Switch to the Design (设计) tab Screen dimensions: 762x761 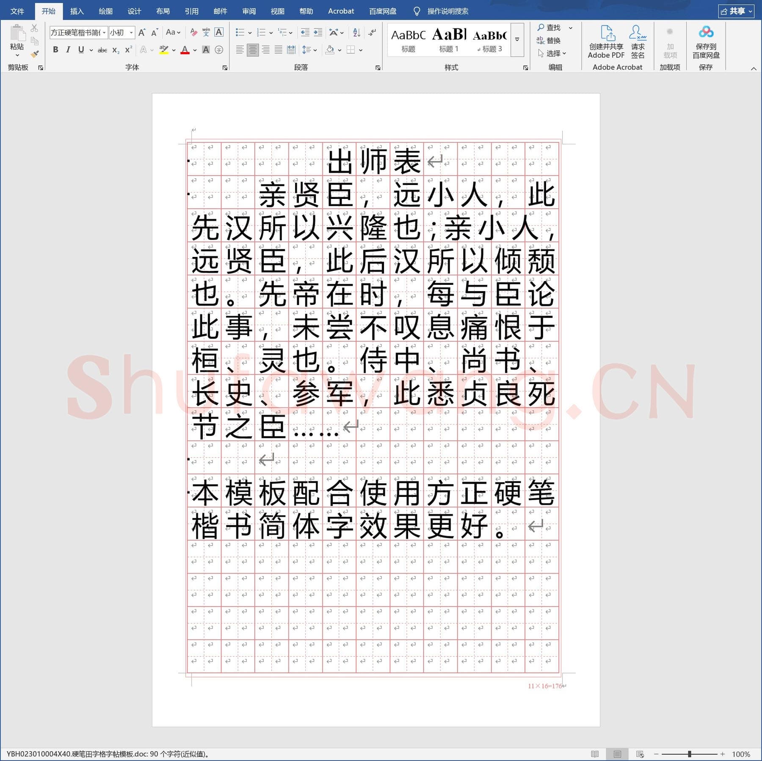point(134,11)
